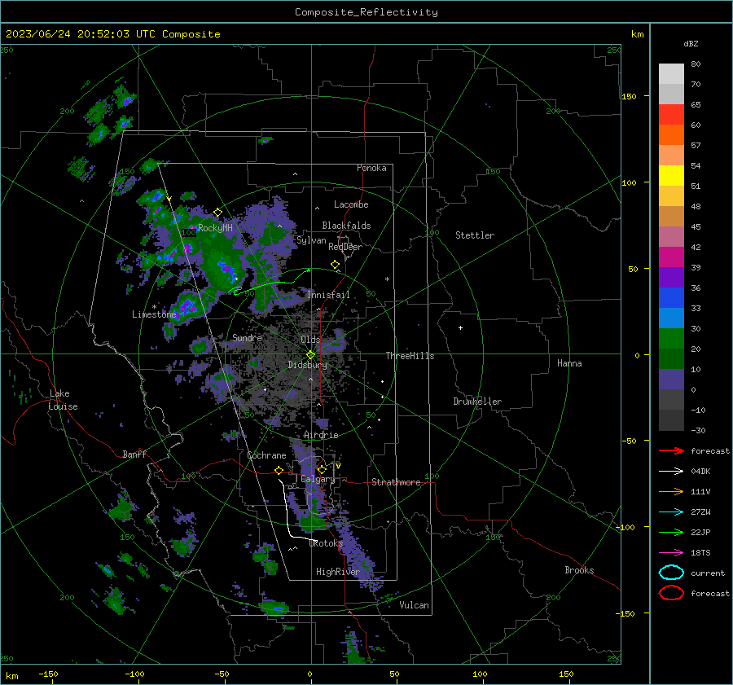Click the RockyMH label
The width and height of the screenshot is (733, 685).
[x=215, y=228]
